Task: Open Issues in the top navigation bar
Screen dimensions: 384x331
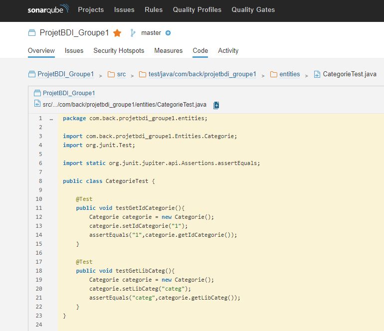Action: pos(124,9)
